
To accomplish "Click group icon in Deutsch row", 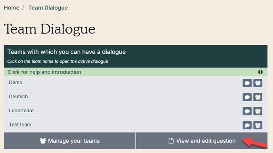I will [258, 97].
